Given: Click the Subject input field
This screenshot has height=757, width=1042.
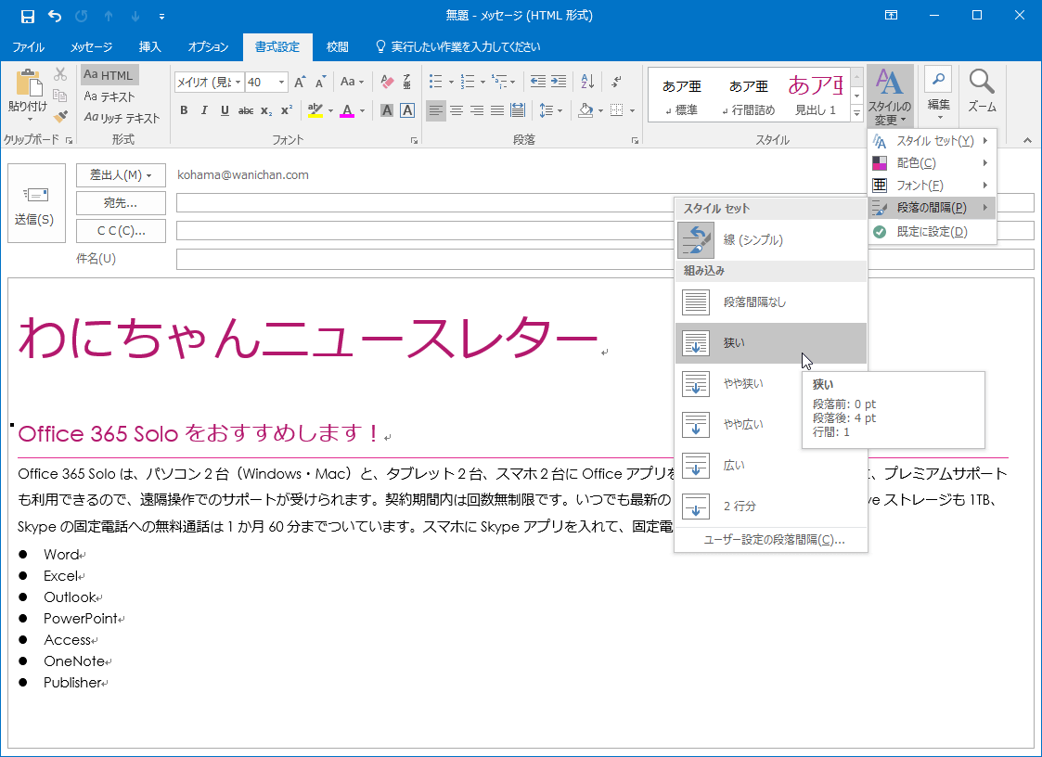Looking at the screenshot, I should [605, 259].
